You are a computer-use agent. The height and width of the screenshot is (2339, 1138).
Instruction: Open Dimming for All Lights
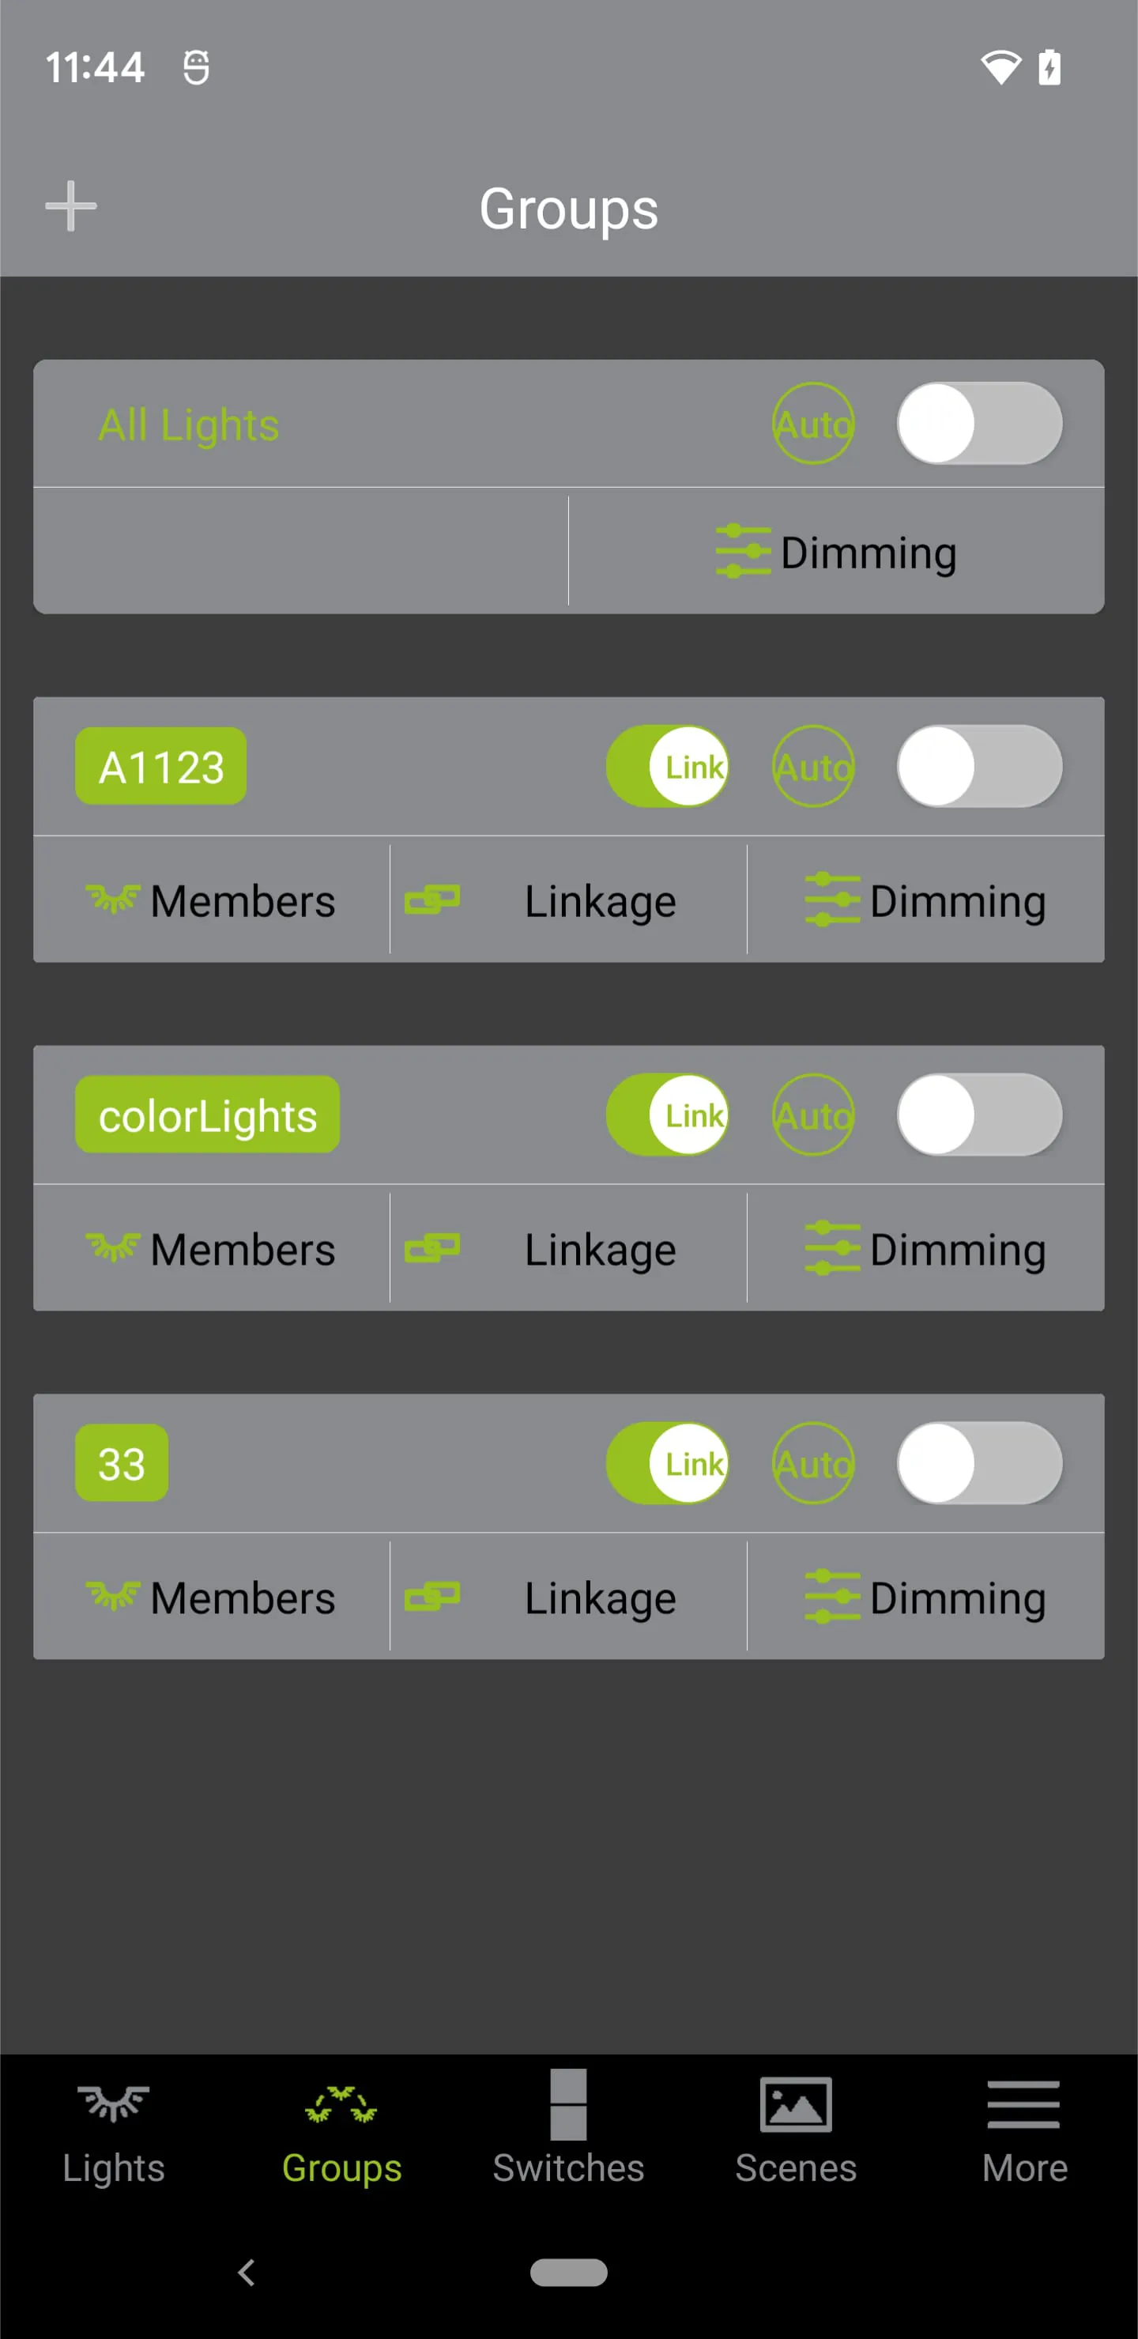click(x=836, y=552)
